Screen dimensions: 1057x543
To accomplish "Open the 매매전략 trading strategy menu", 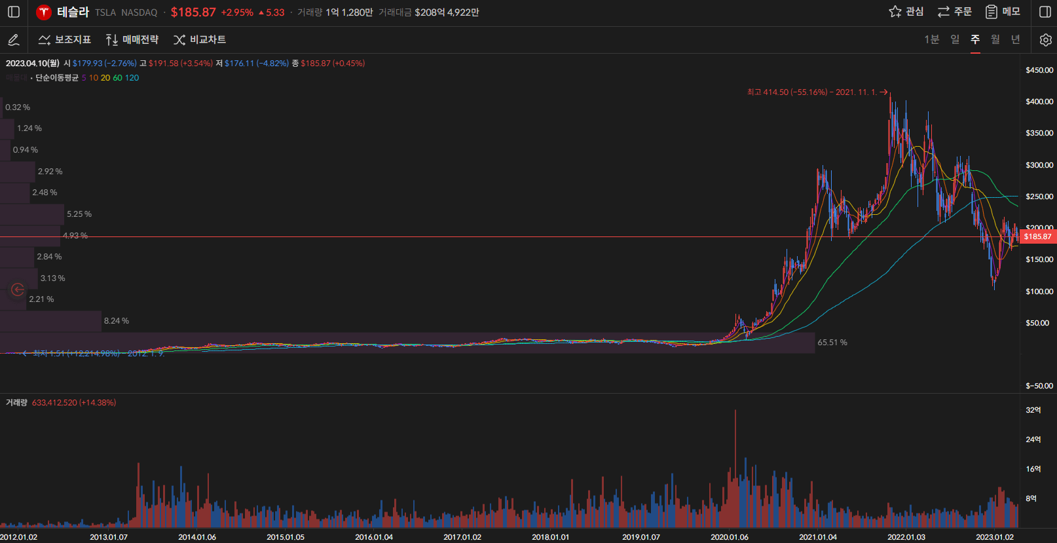I will coord(132,40).
